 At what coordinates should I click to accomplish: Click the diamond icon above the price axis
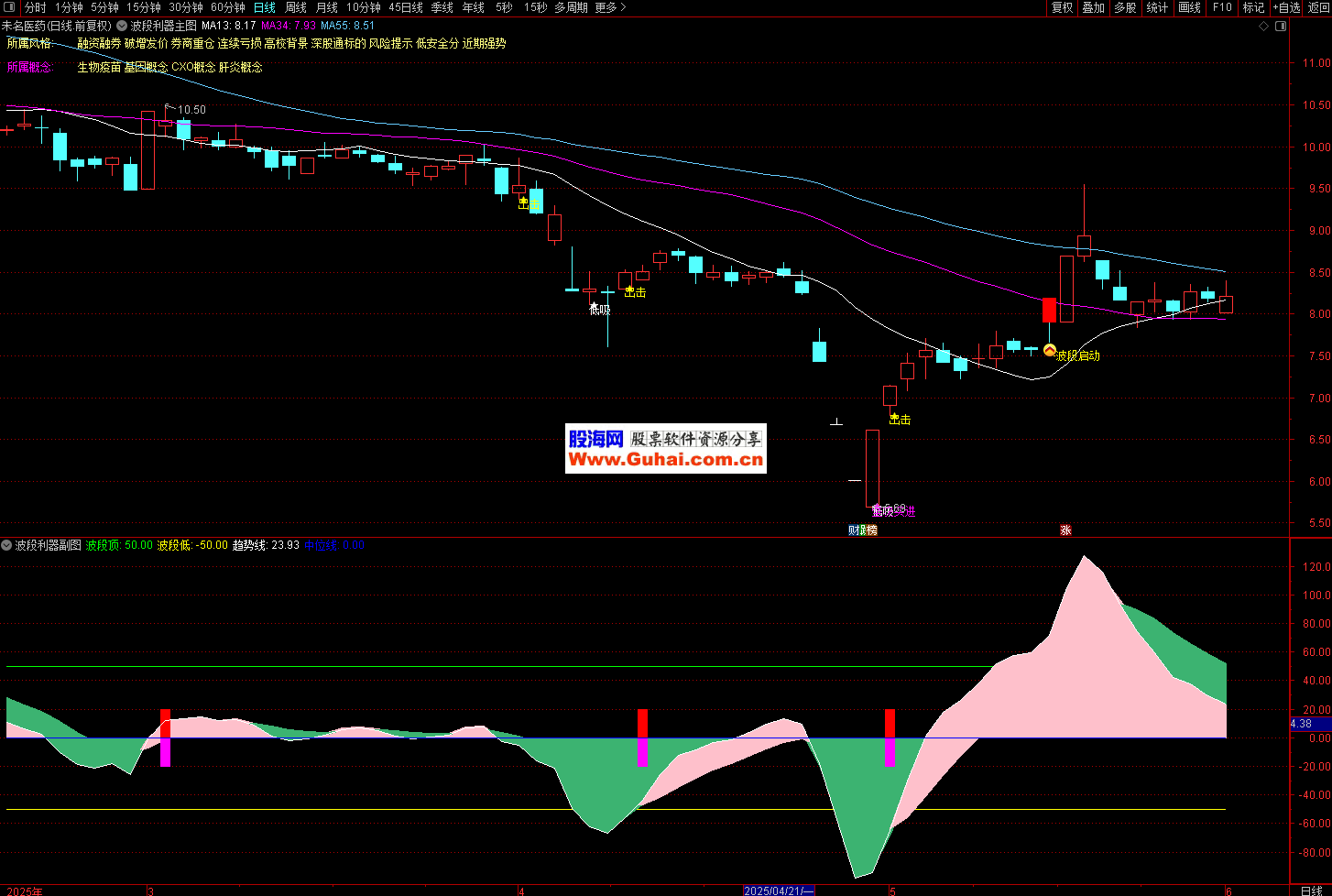click(x=1264, y=26)
